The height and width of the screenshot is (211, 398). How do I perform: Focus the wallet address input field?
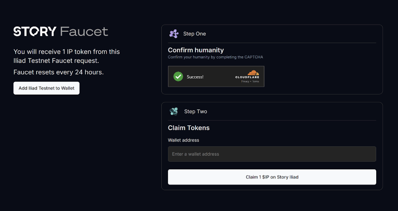point(272,154)
